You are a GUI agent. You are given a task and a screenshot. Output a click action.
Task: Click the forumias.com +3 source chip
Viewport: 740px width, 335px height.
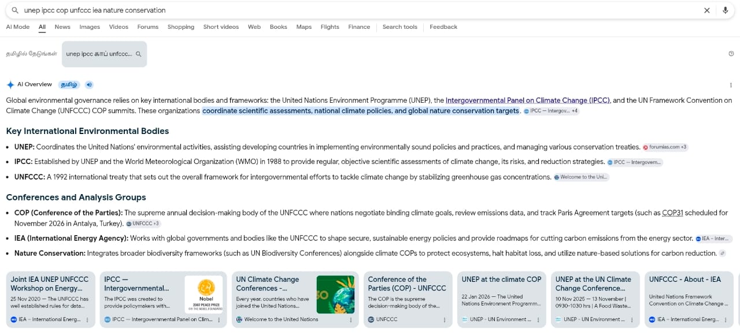tap(665, 147)
